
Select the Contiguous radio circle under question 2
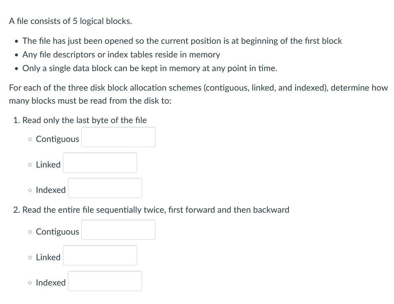[30, 232]
